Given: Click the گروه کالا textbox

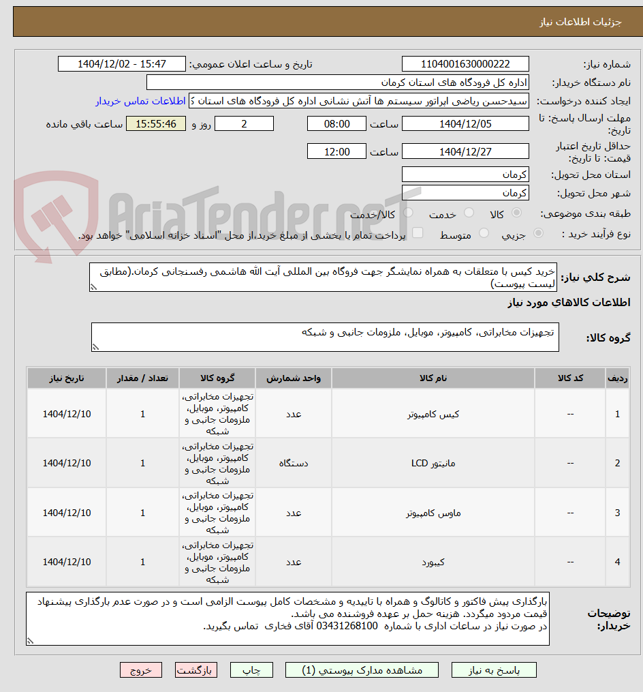Looking at the screenshot, I should [325, 337].
